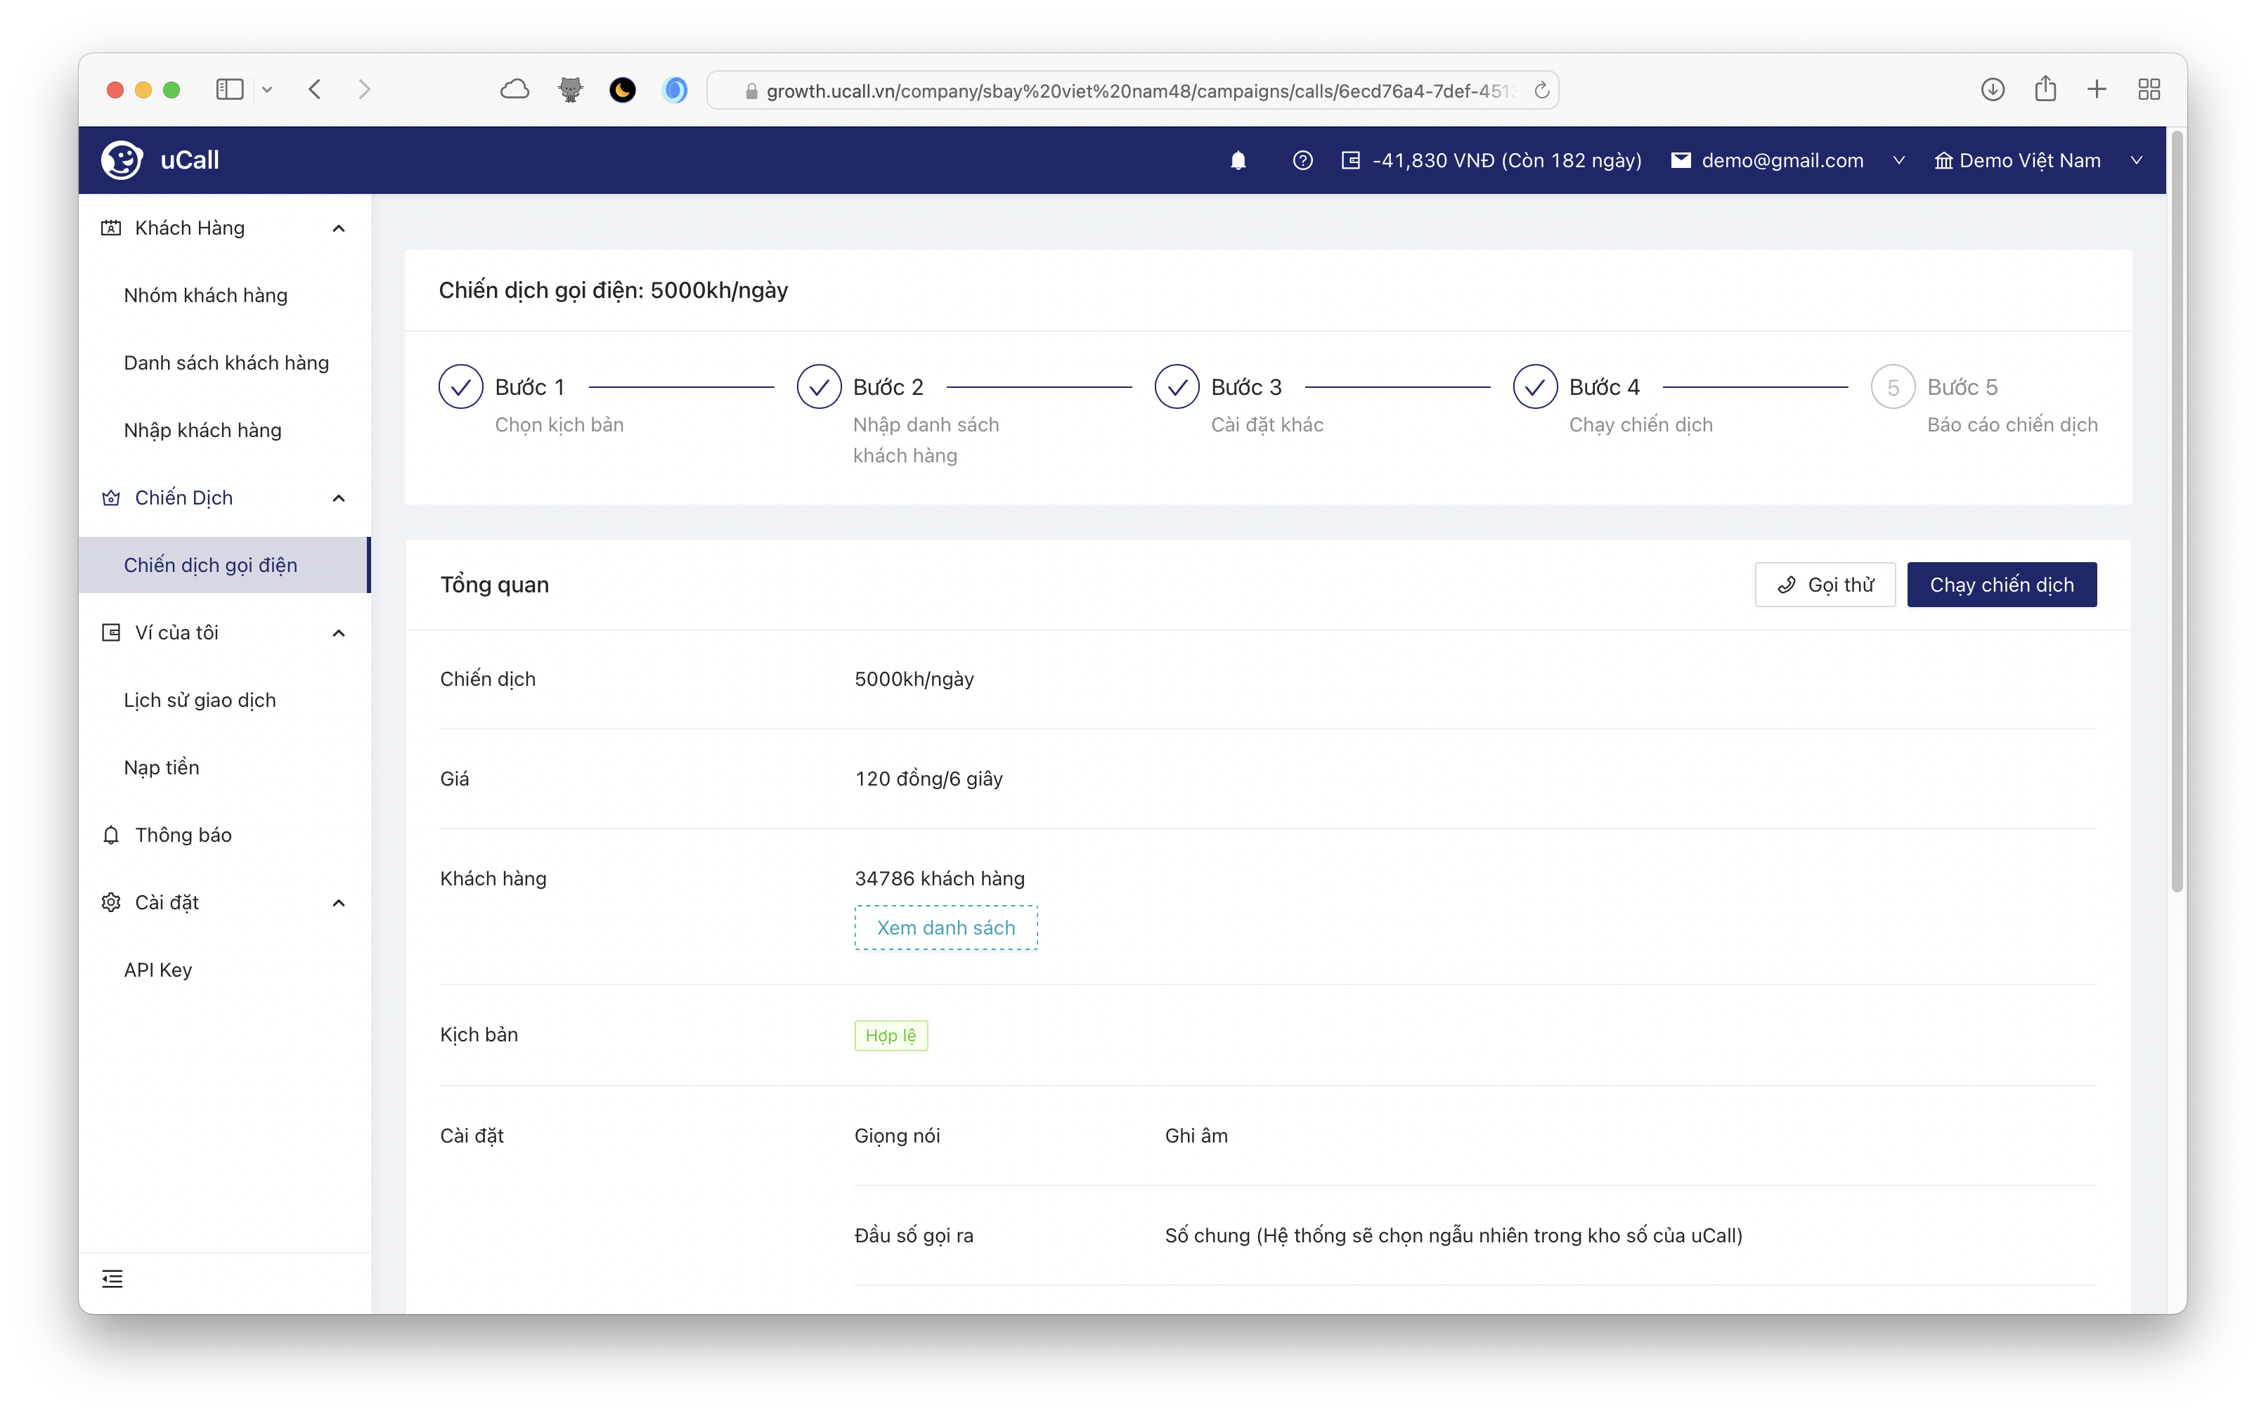This screenshot has width=2266, height=1418.
Task: Click the notification bell in header
Action: point(1238,160)
